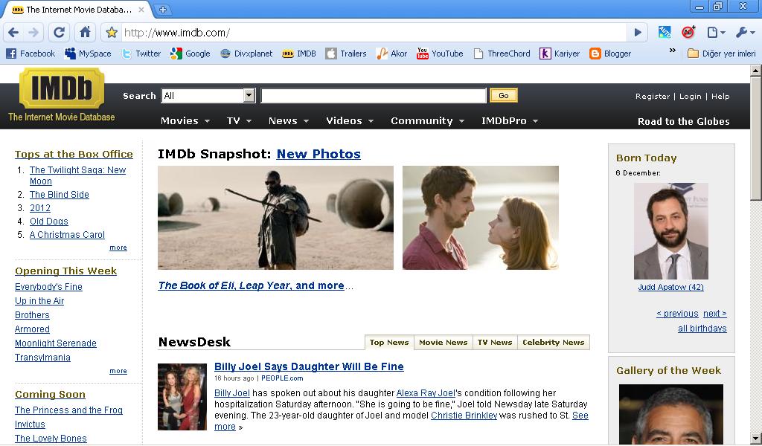Open the Twitter bookmark
This screenshot has height=446, width=762.
(x=141, y=54)
